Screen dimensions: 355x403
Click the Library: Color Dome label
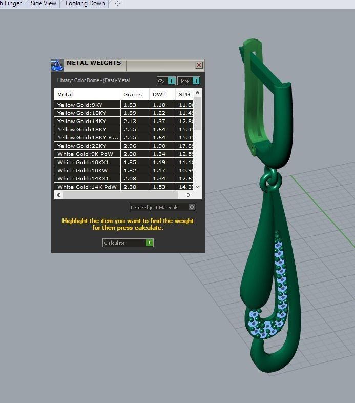click(93, 80)
